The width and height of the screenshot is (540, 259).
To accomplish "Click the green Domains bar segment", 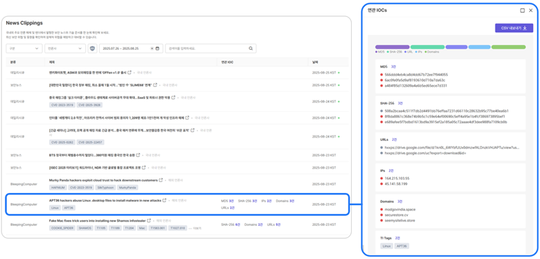I will point(509,47).
